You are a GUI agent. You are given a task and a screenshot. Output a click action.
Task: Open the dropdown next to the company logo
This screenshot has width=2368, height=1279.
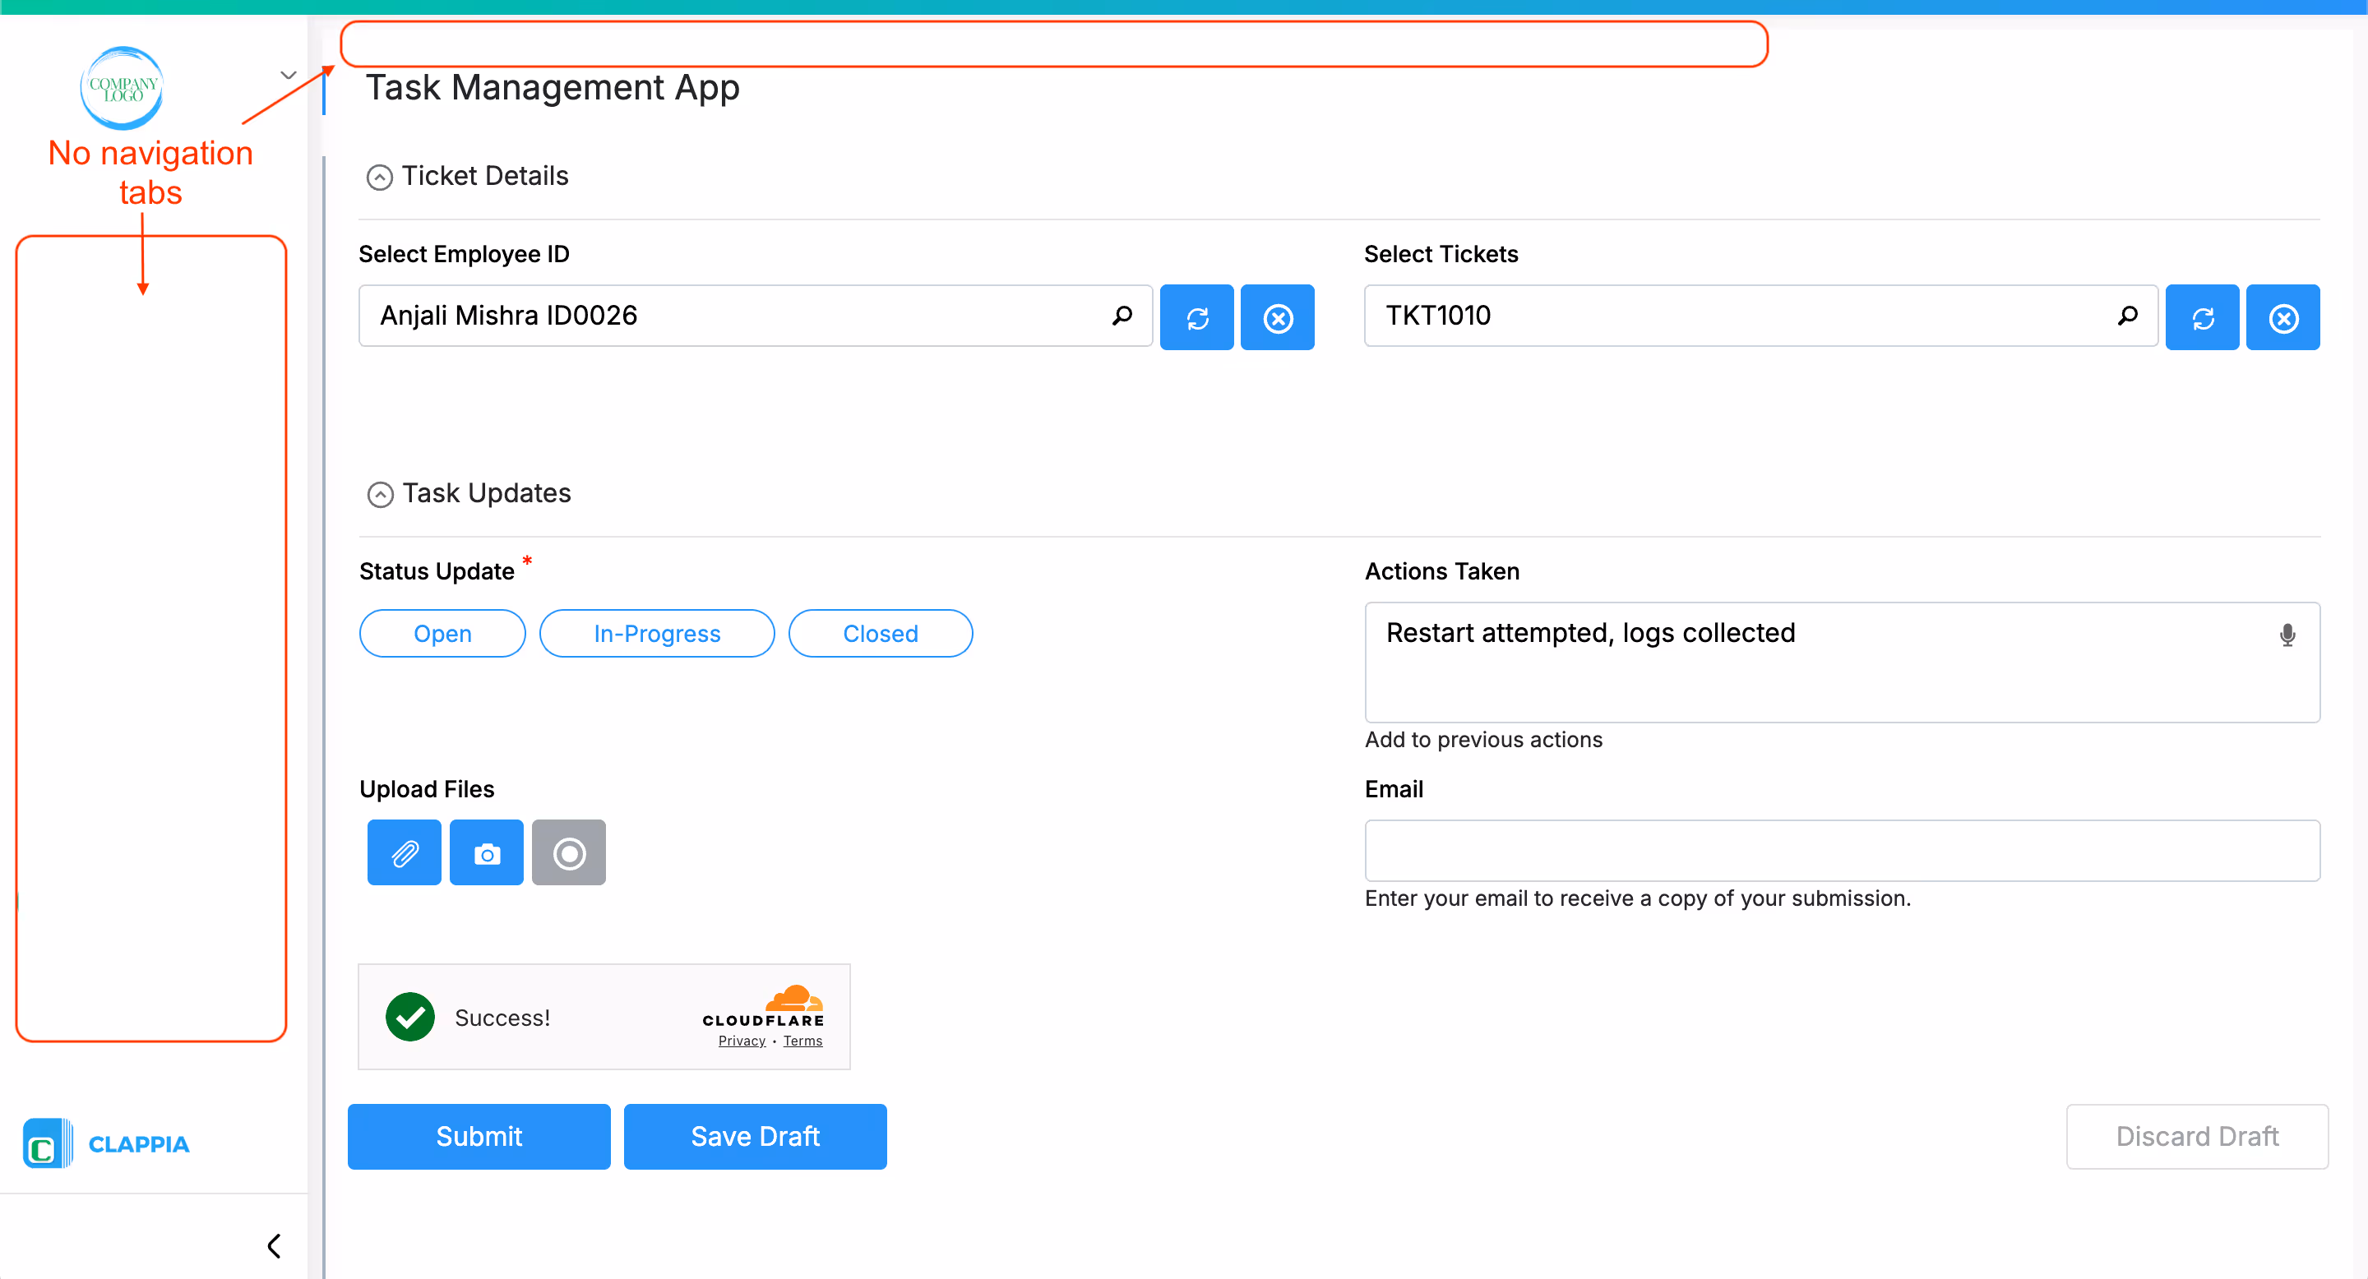point(288,75)
